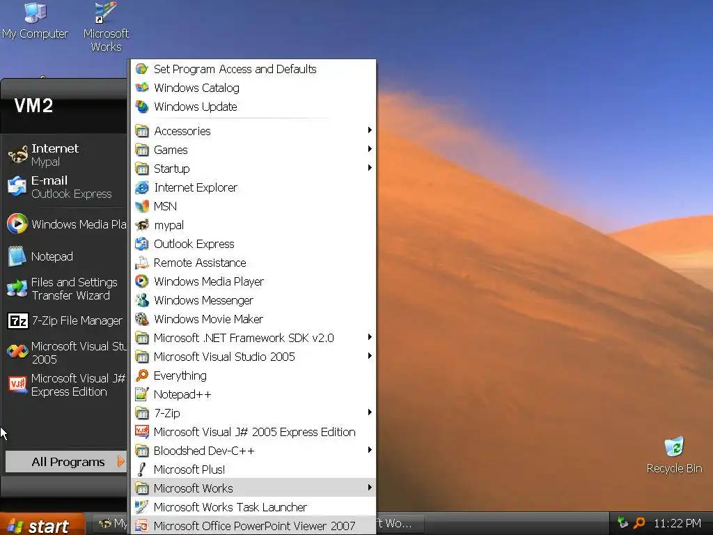The height and width of the screenshot is (535, 713).
Task: Click the All Programs green arrow
Action: pos(120,462)
